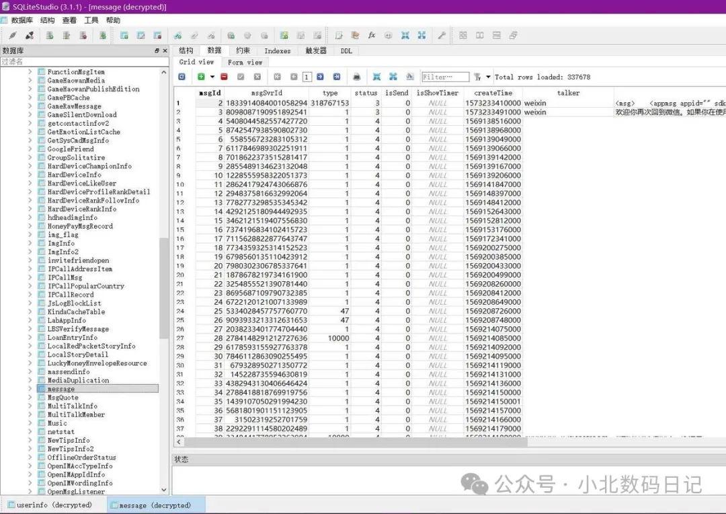Go to next data page arrow
Image resolution: width=726 pixels, height=514 pixels.
point(320,77)
